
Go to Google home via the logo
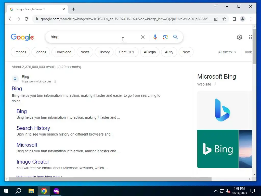click(22, 37)
